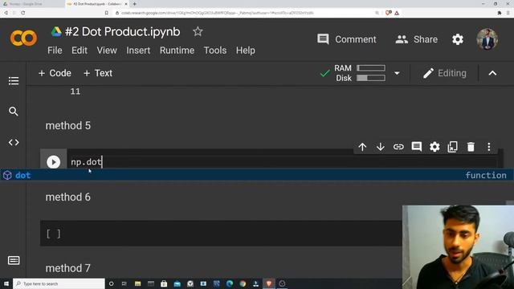Viewport: 514px width, 289px height.
Task: Open Cortana circle on taskbar
Action: click(111, 283)
